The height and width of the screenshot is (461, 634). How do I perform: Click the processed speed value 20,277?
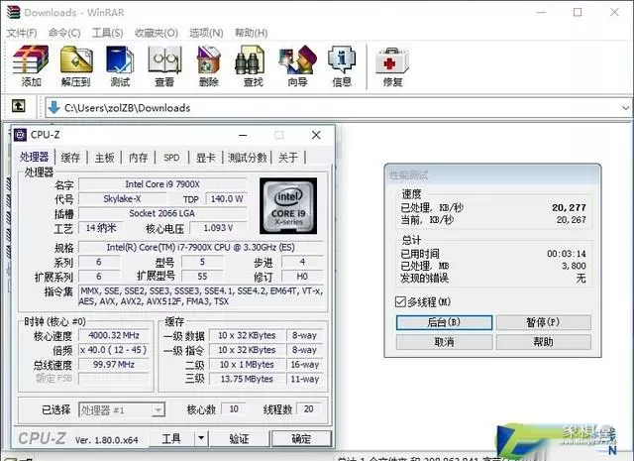569,207
